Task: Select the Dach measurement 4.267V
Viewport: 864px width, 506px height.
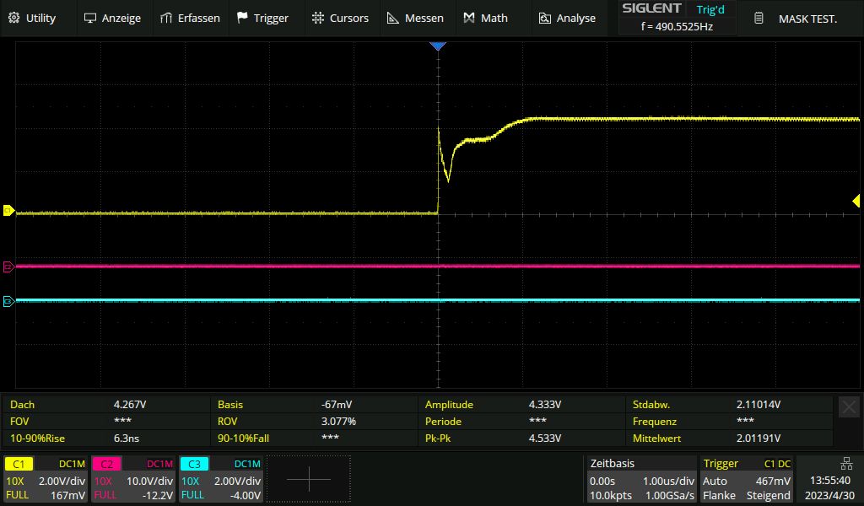Action: click(x=107, y=404)
